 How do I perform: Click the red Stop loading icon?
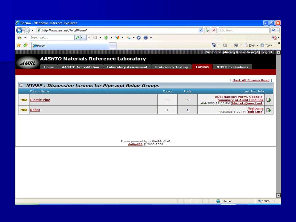[214, 30]
